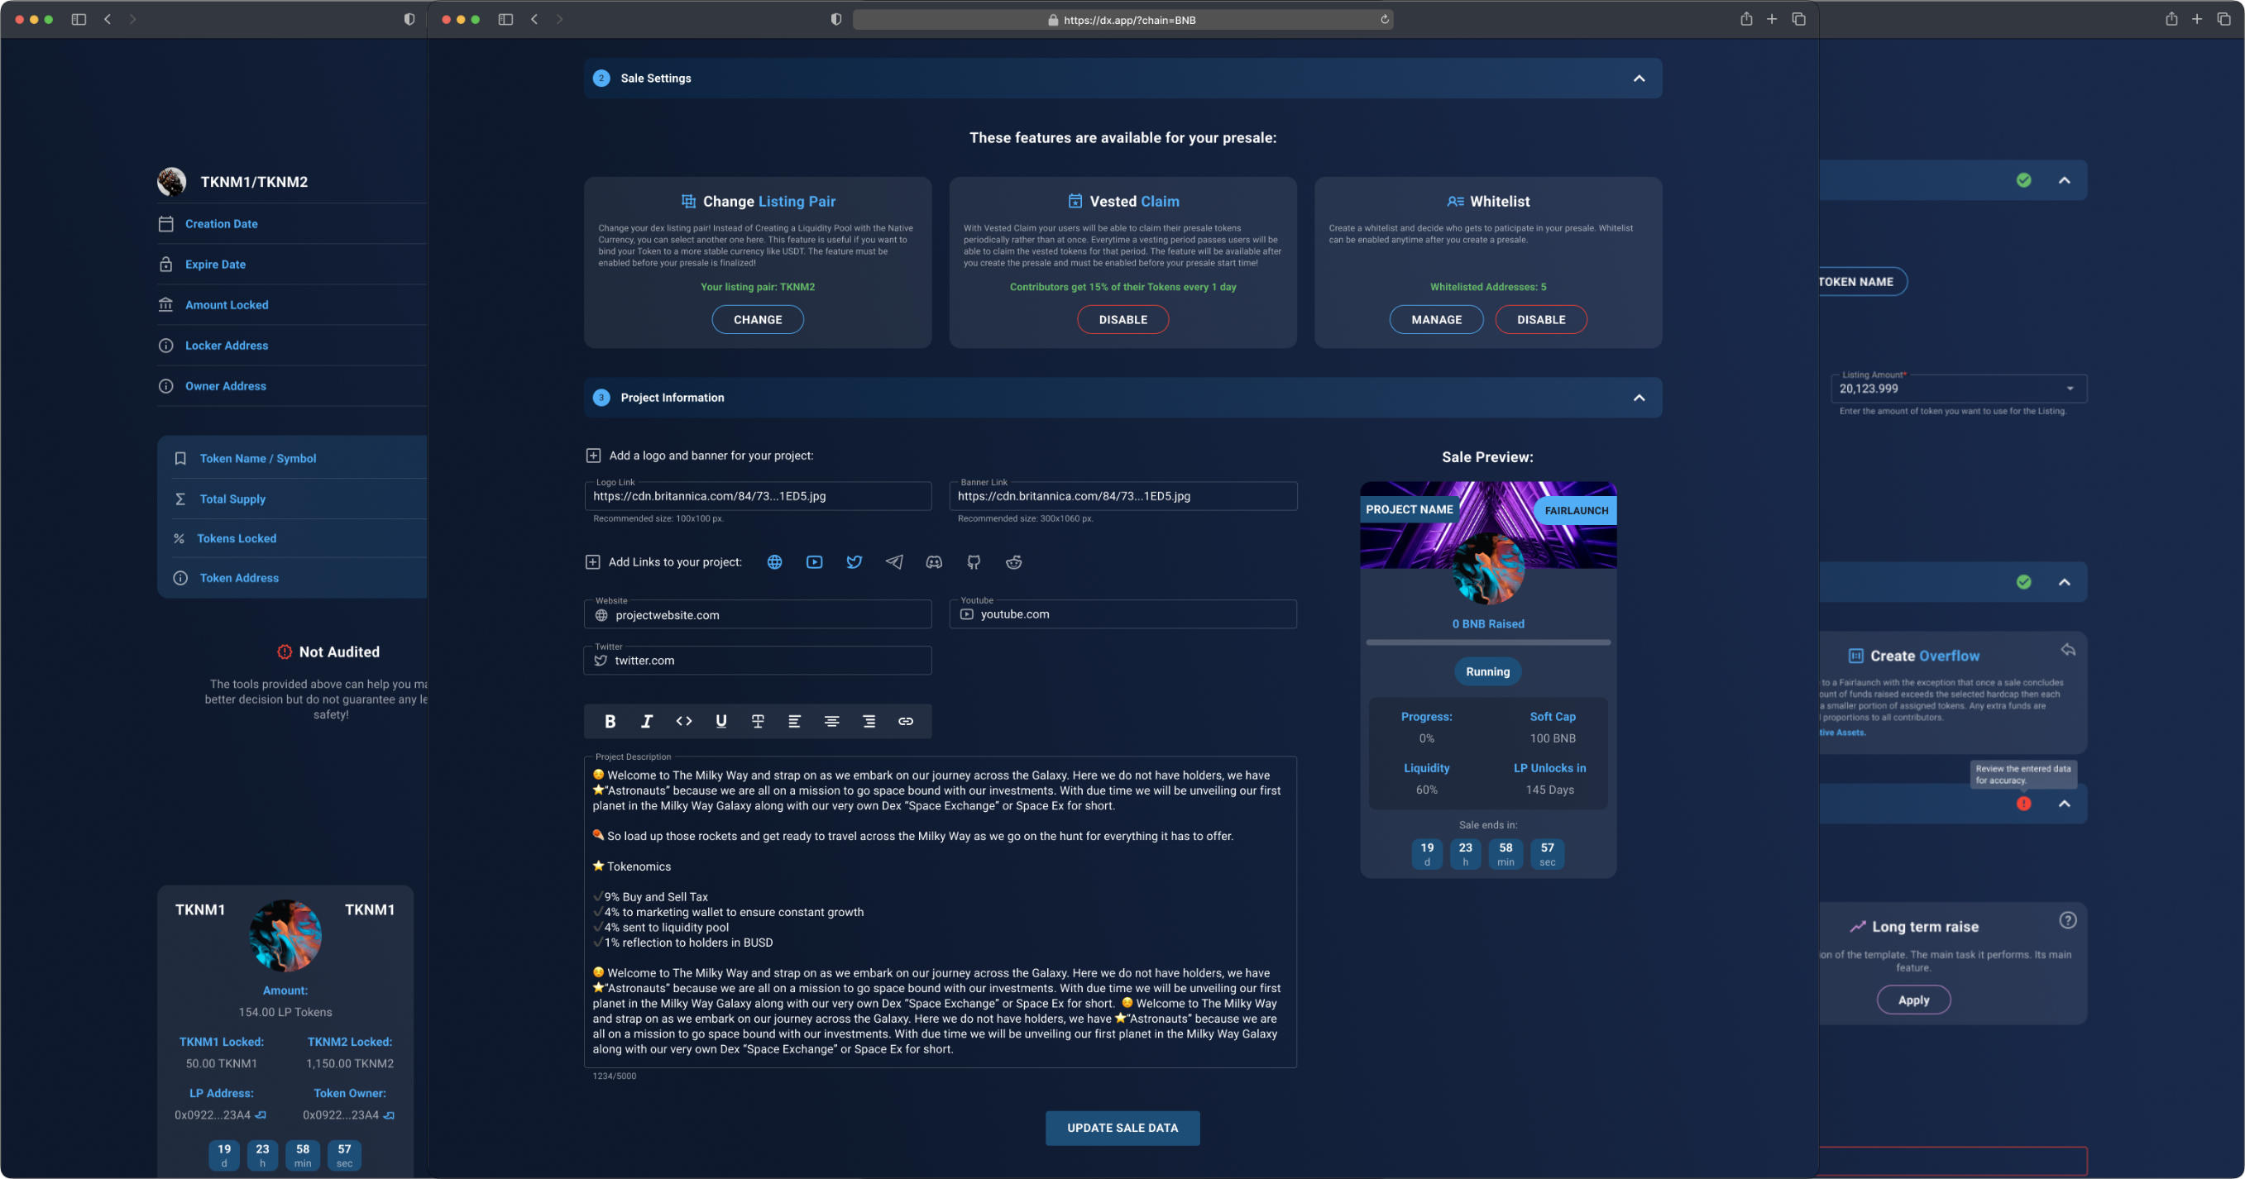
Task: Select the Total Supply sidebar item
Action: [x=232, y=499]
